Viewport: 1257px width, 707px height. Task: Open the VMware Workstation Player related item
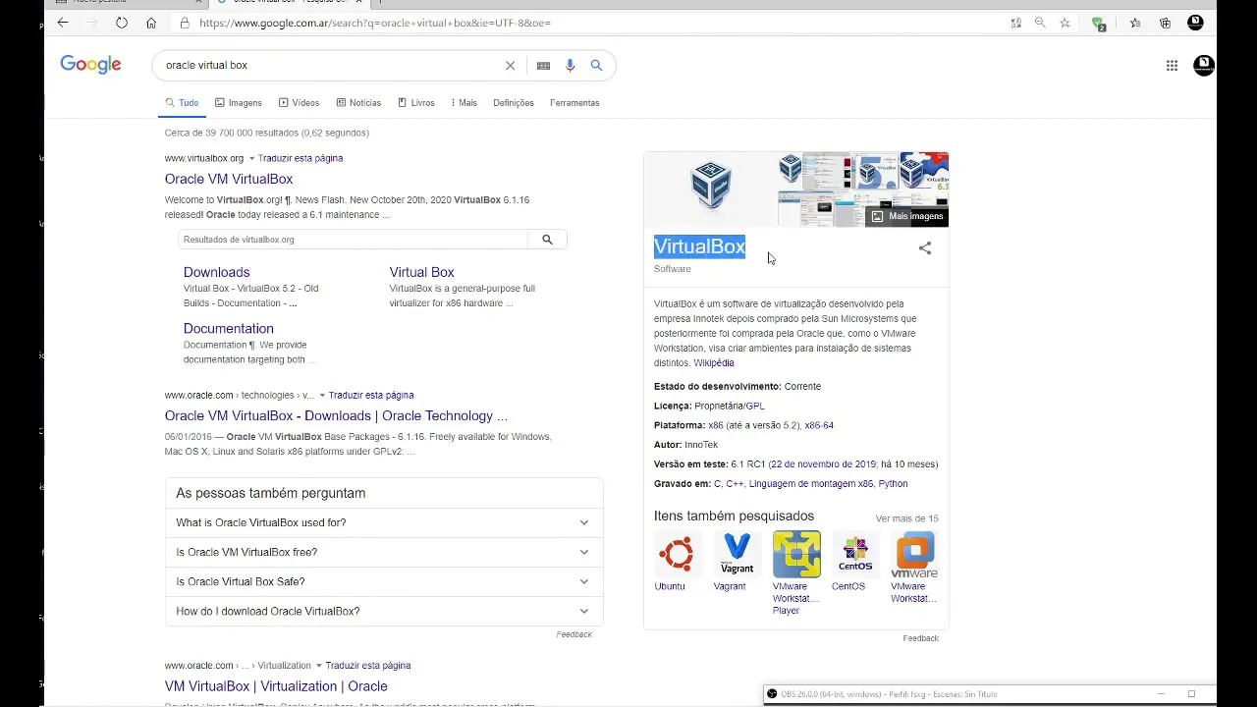coord(796,573)
